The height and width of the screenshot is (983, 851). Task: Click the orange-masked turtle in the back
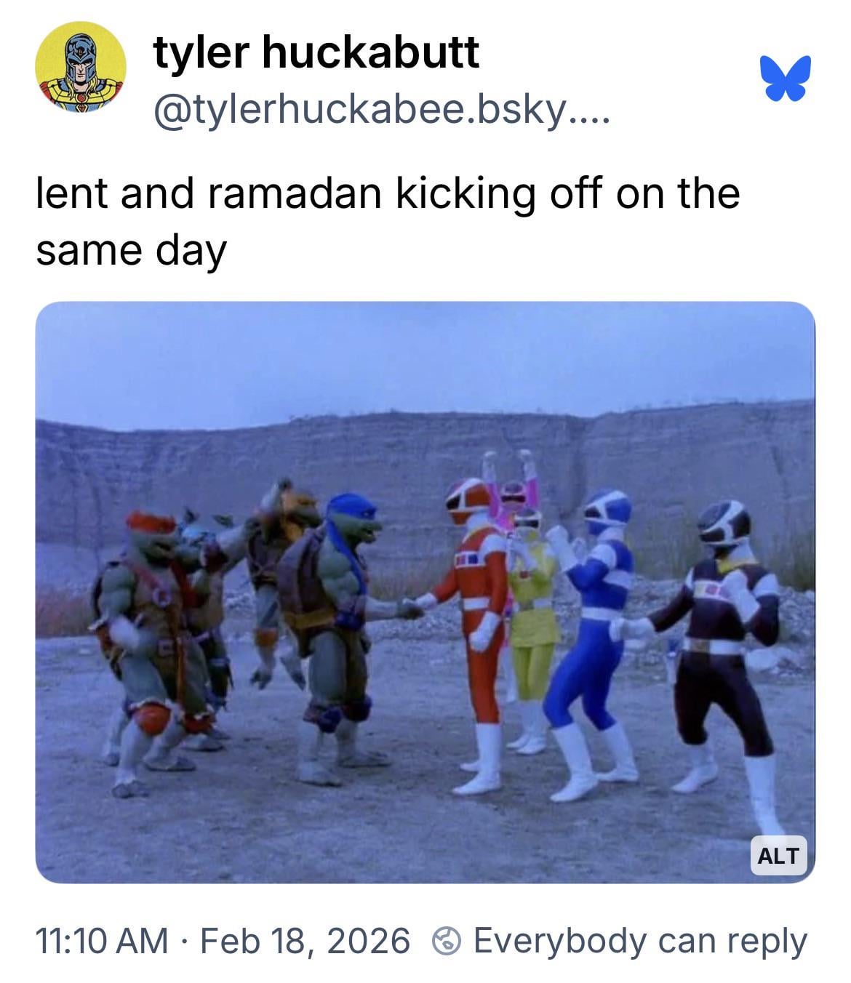point(280,567)
